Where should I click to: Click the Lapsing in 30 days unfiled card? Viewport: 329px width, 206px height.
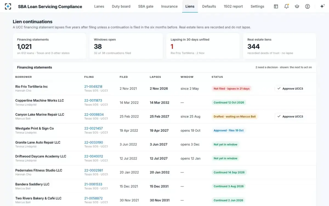[203, 46]
